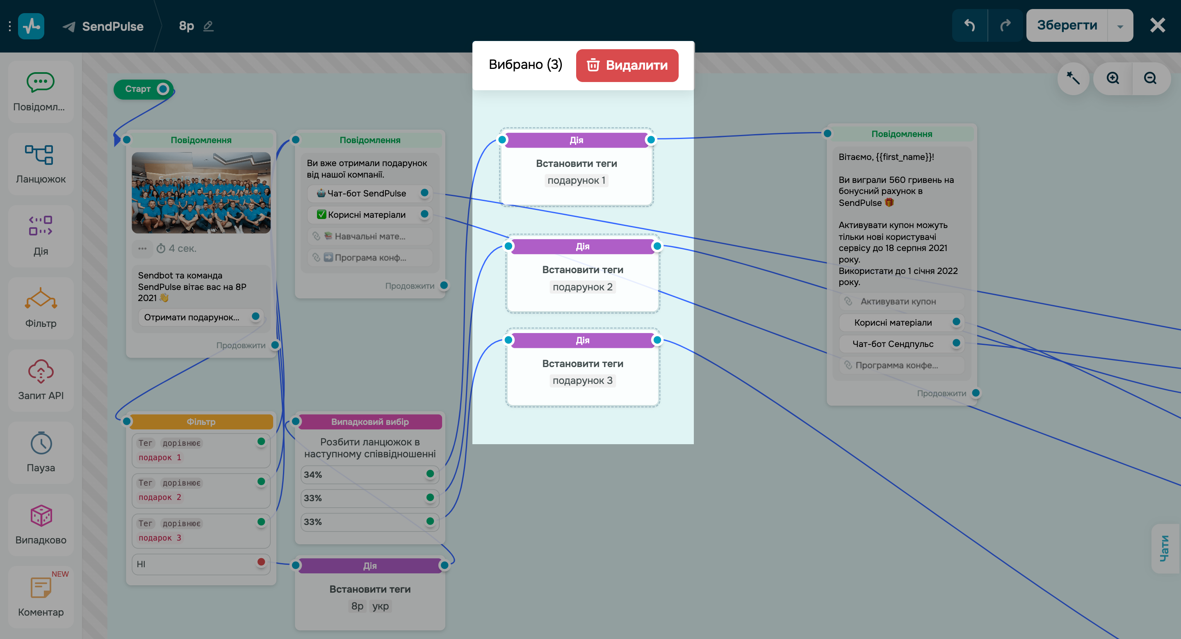Open the three-dots menu at top left
This screenshot has height=639, width=1181.
[x=9, y=26]
